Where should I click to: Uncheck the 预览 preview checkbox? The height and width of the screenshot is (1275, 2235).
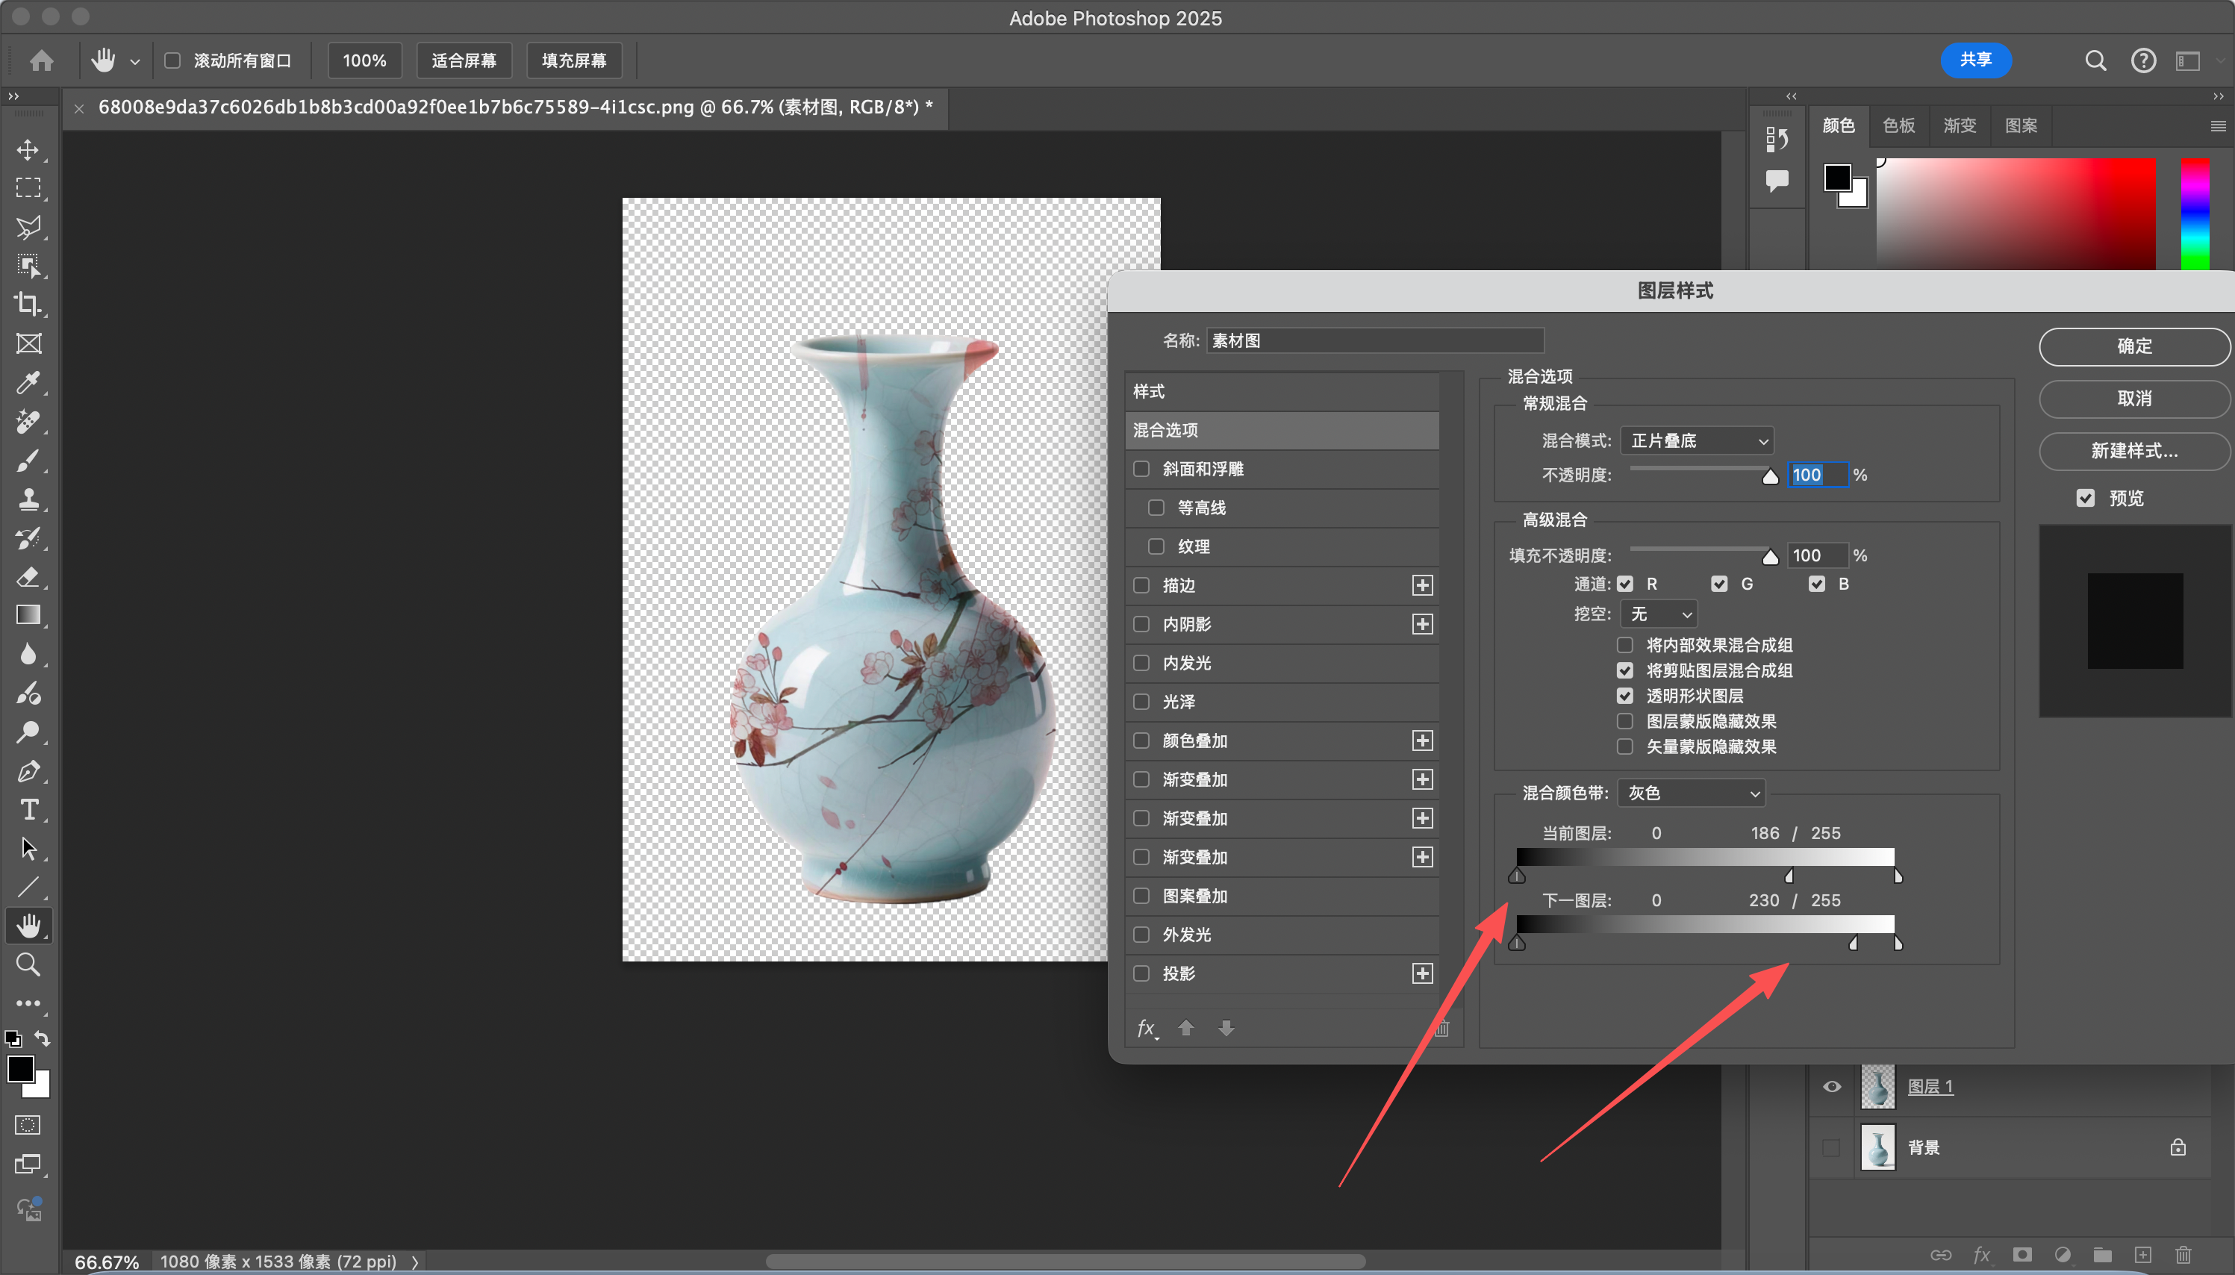point(2085,497)
